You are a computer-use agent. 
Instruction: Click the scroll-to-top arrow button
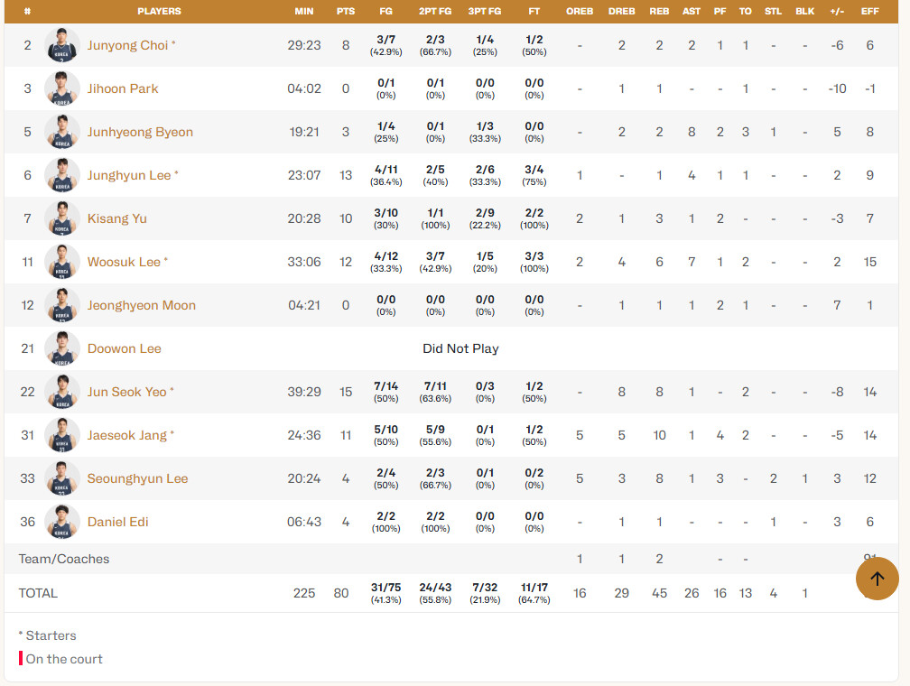click(877, 579)
